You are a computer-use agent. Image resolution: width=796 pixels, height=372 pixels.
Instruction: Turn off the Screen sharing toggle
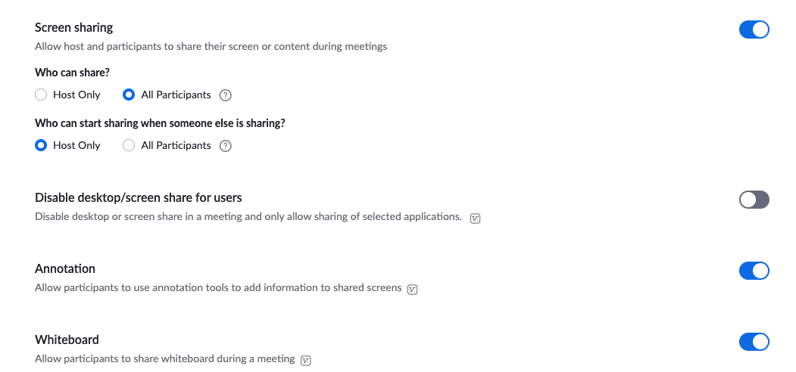click(x=754, y=29)
